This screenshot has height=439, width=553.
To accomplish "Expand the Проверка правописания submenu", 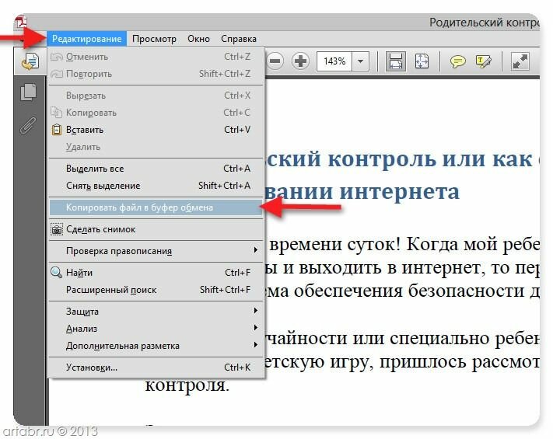I will click(x=156, y=250).
